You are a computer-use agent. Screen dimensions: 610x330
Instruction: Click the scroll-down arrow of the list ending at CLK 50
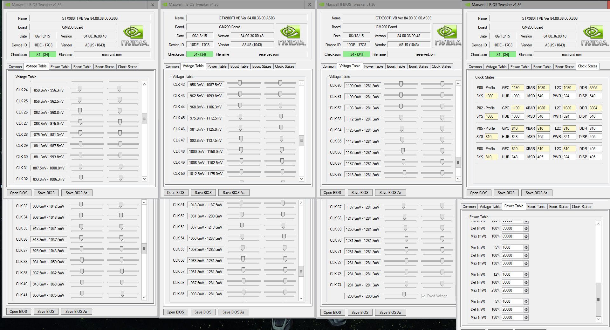pos(301,179)
